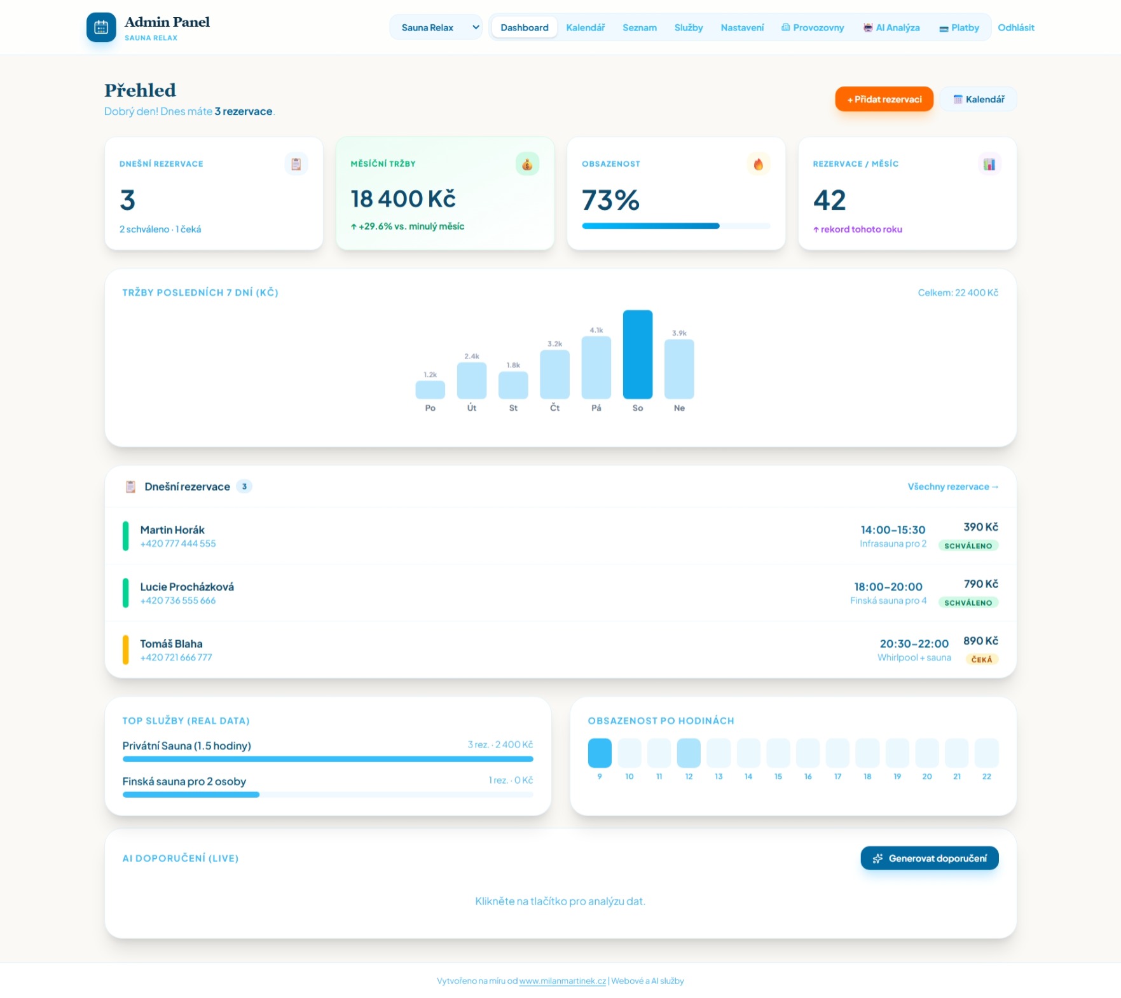
Task: Switch to the Kalendář tab in navigation
Action: 585,27
